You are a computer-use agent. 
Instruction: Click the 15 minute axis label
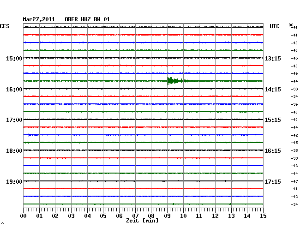tap(263, 216)
